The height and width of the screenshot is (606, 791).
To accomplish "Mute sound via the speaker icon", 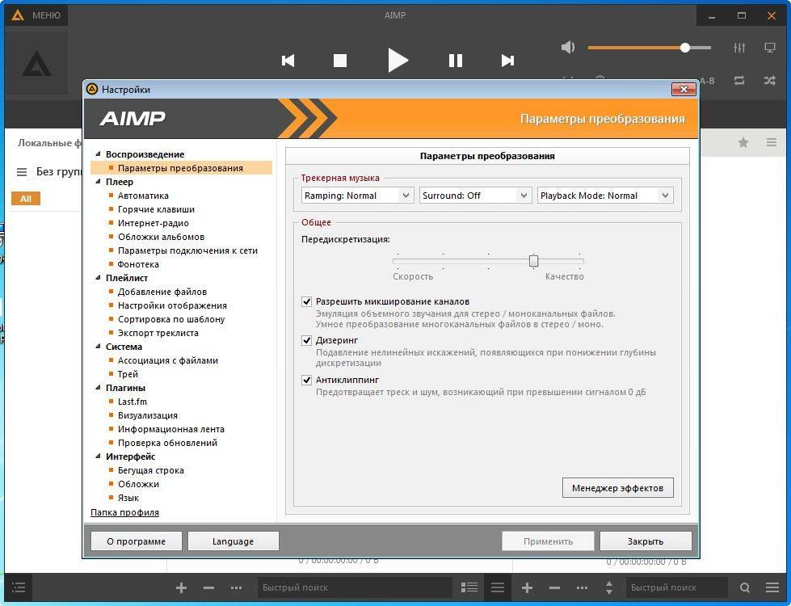I will [568, 48].
